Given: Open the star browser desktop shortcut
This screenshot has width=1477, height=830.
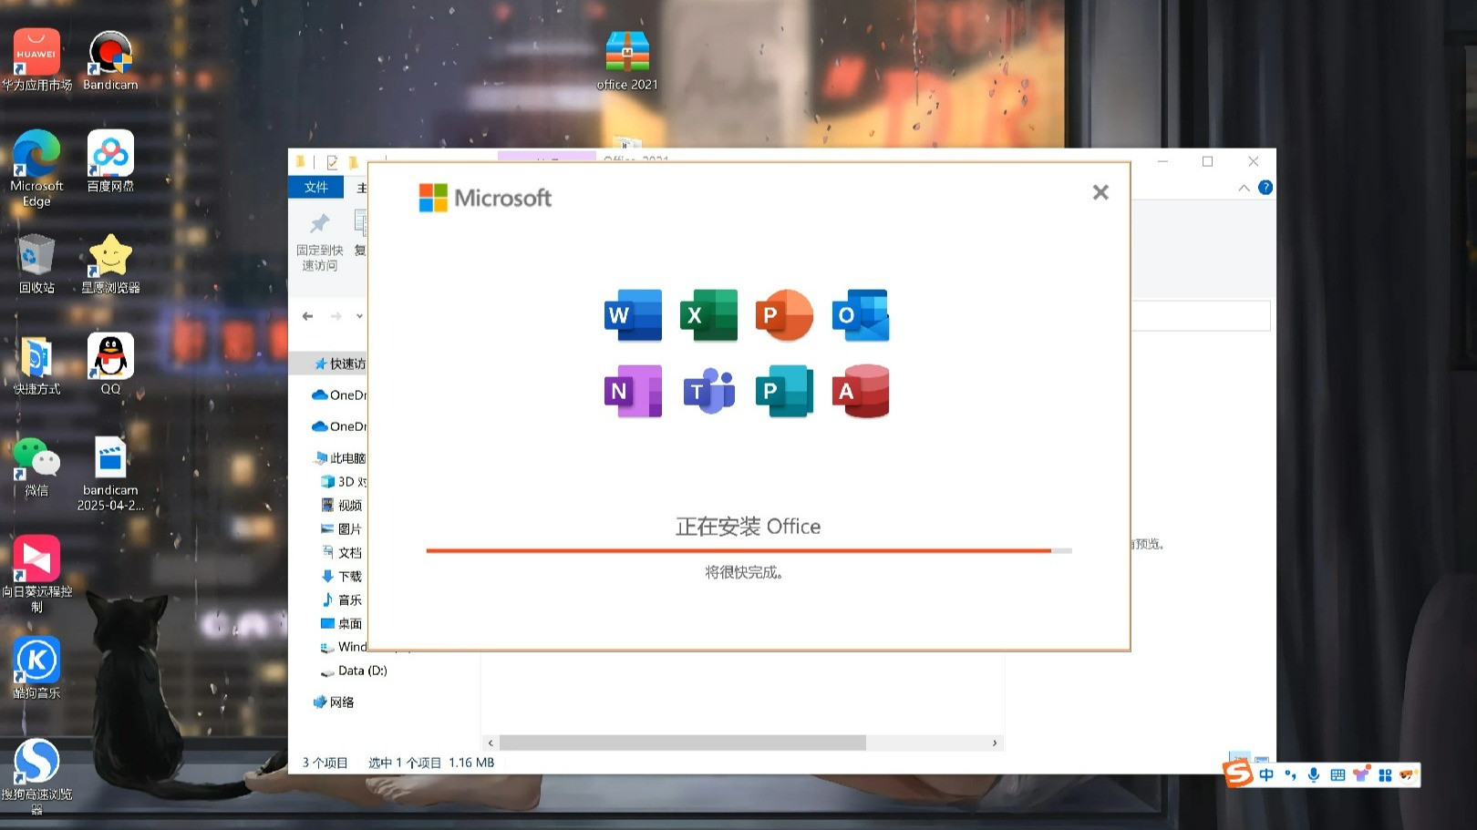Looking at the screenshot, I should coord(110,263).
